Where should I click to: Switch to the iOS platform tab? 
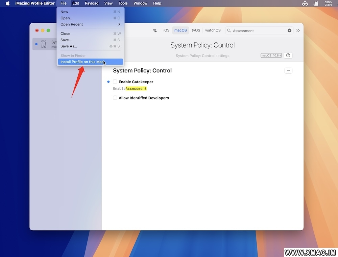point(166,30)
